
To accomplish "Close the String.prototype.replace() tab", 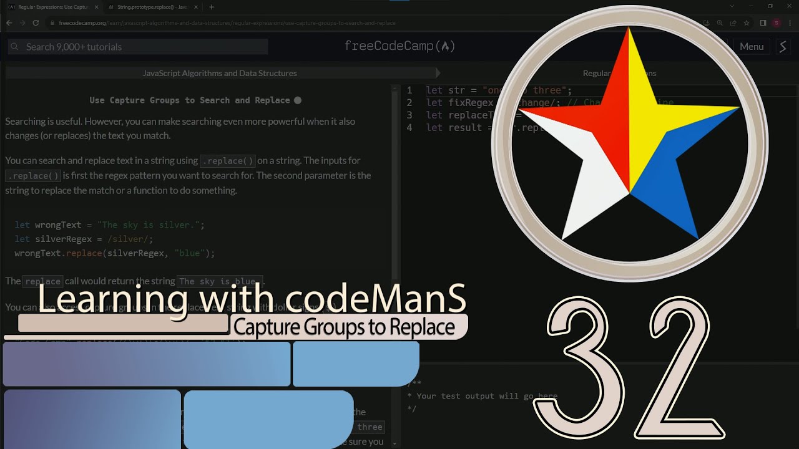I will (197, 7).
